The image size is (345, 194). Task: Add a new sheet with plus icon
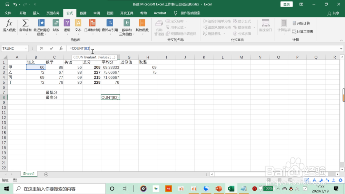46,174
